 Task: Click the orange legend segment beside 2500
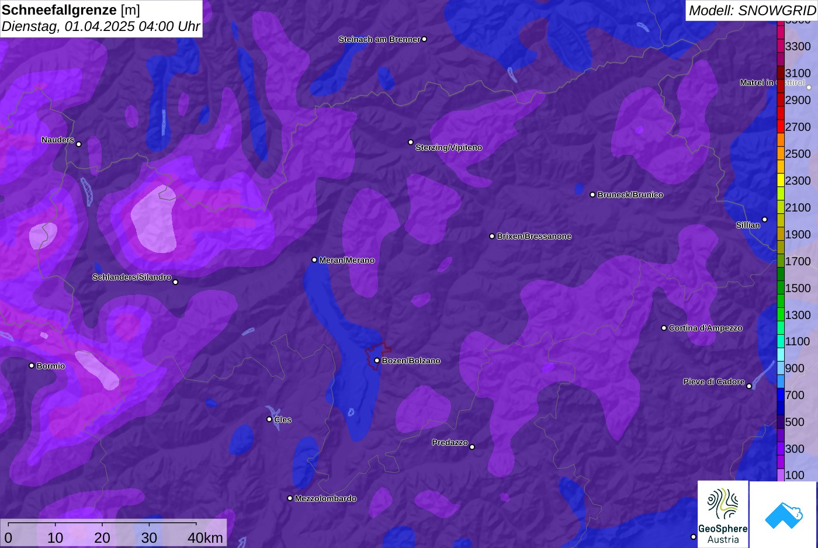tap(781, 154)
